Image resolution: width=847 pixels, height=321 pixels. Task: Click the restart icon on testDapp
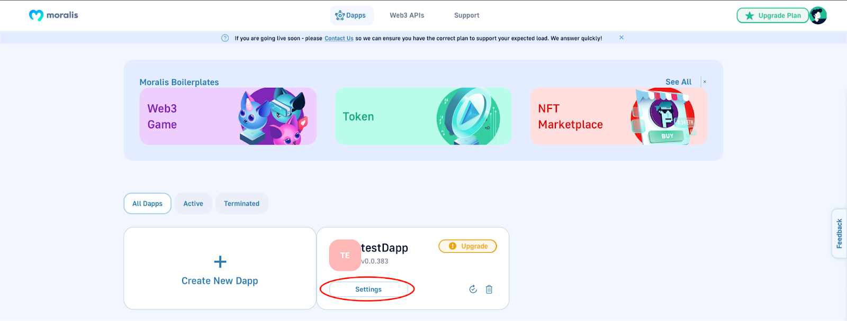473,289
